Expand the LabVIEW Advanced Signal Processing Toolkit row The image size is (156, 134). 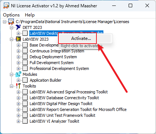tap(18, 92)
